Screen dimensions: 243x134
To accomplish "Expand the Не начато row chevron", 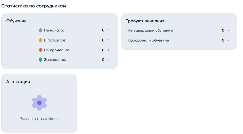I will point(109,30).
